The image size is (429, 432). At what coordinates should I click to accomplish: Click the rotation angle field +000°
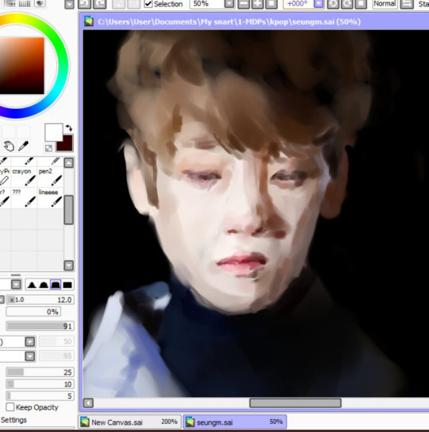299,4
